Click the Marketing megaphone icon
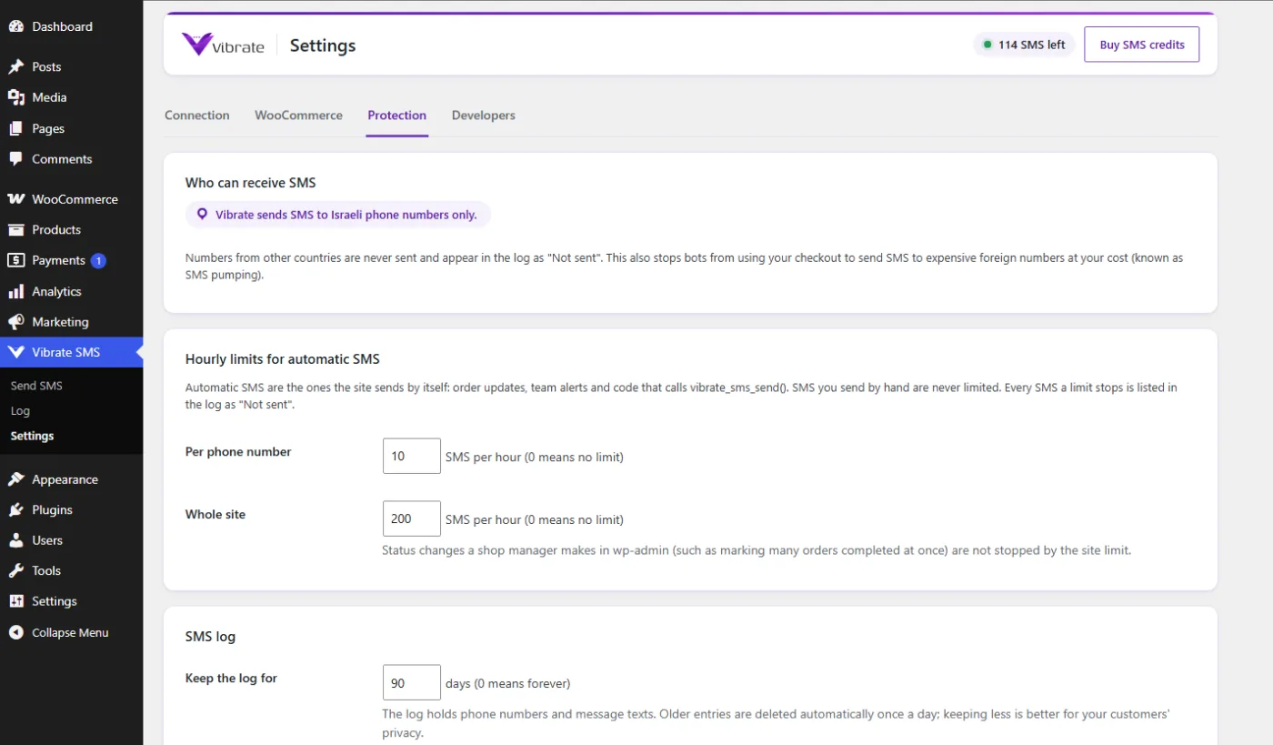Image resolution: width=1273 pixels, height=745 pixels. (x=15, y=322)
